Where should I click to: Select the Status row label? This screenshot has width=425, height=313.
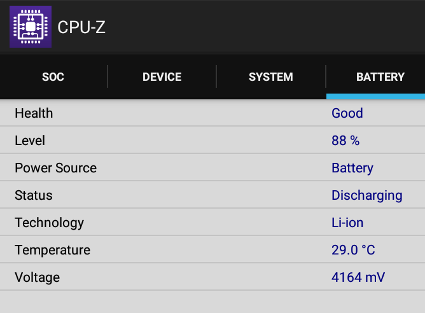pyautogui.click(x=34, y=195)
